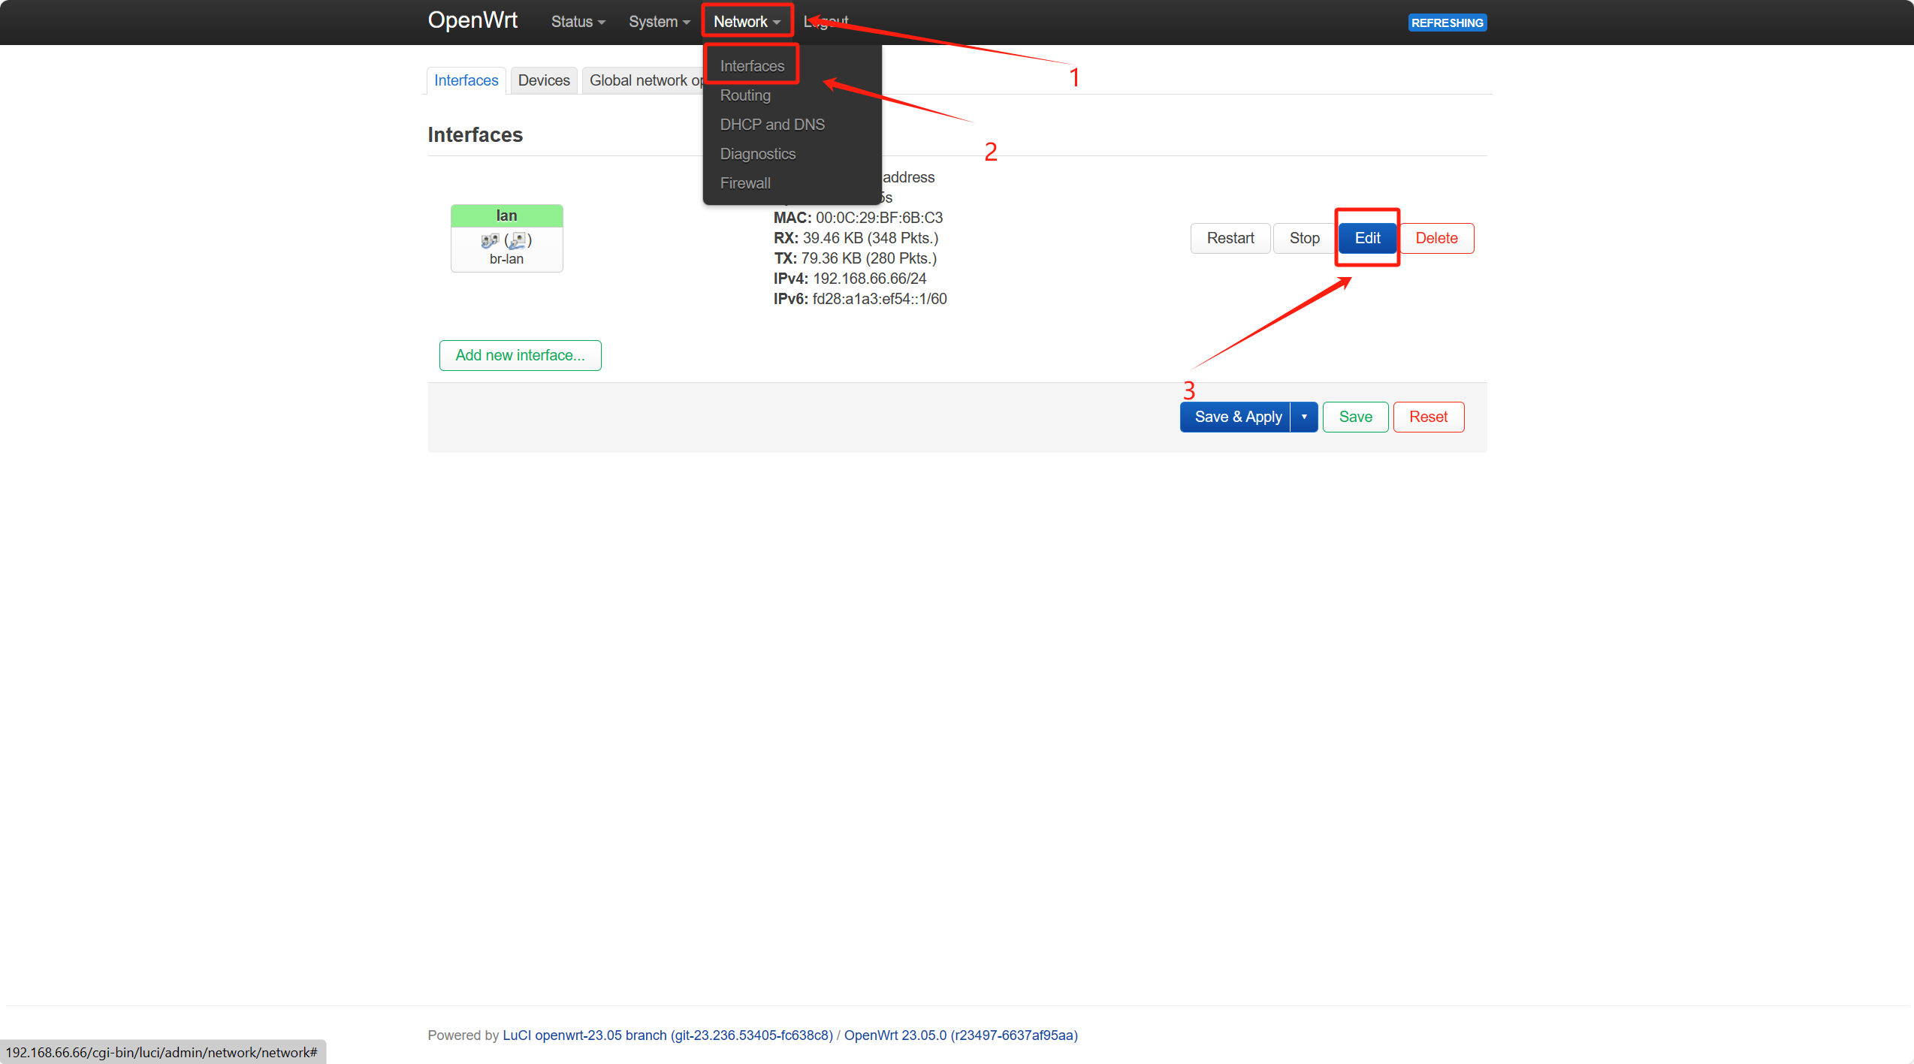
Task: Open the OpenWrt 23.05.0 version link
Action: coord(961,1035)
